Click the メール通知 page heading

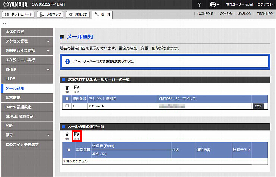click(x=80, y=37)
